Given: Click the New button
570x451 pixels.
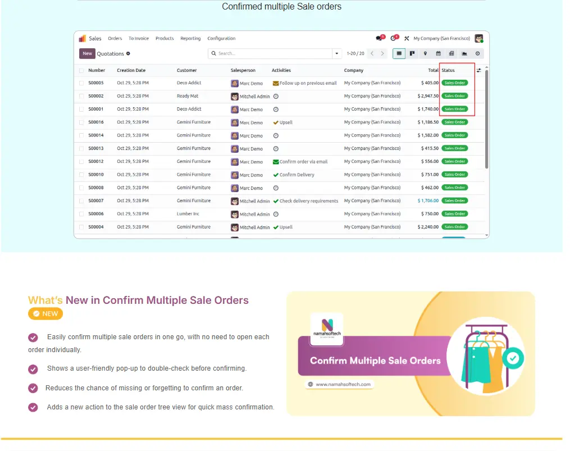Looking at the screenshot, I should (87, 54).
